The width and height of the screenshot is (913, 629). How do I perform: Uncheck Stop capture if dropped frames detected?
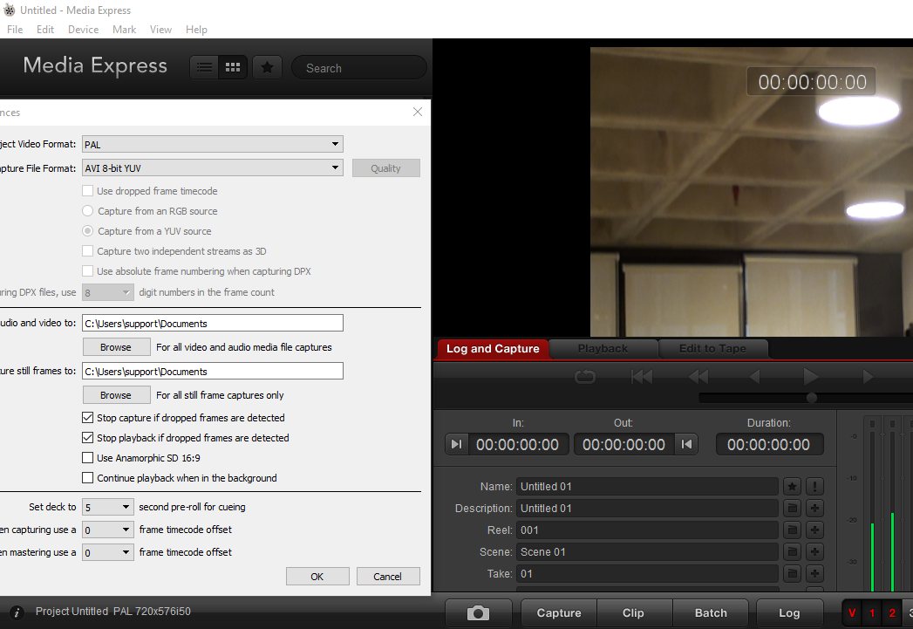[87, 418]
